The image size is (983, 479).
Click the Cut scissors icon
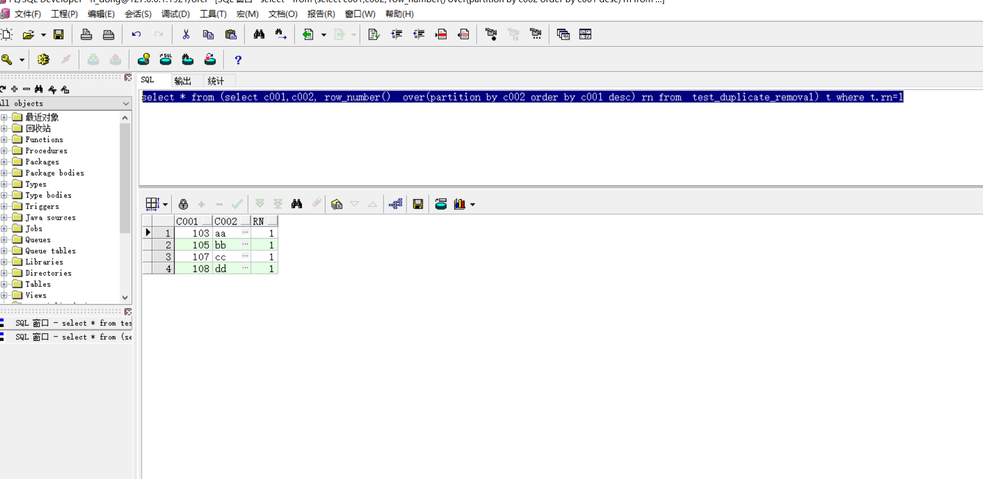(186, 34)
